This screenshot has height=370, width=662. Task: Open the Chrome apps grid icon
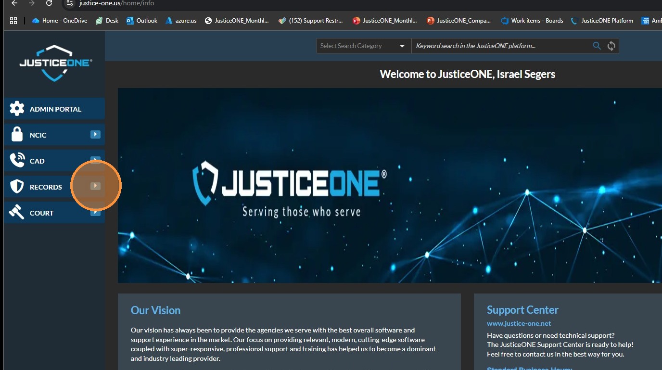click(x=13, y=21)
